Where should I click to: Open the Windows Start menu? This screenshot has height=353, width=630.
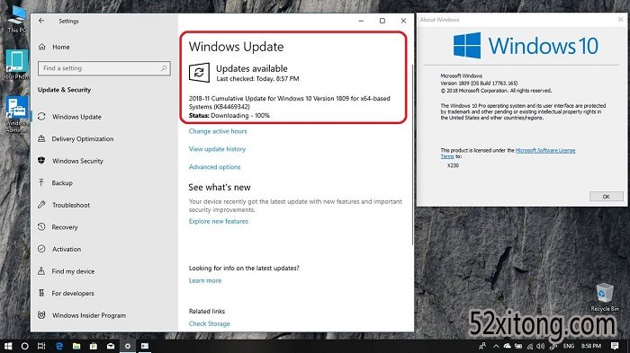tap(7, 346)
